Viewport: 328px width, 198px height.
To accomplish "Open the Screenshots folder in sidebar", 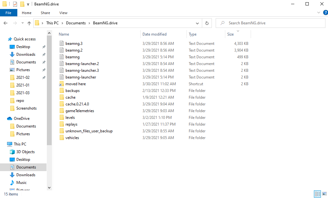I will (x=26, y=108).
